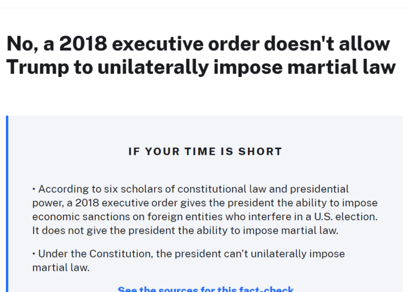Click the sentence starting 'It does not give'
Screen dimensions: 408x292
pyautogui.click(x=186, y=230)
